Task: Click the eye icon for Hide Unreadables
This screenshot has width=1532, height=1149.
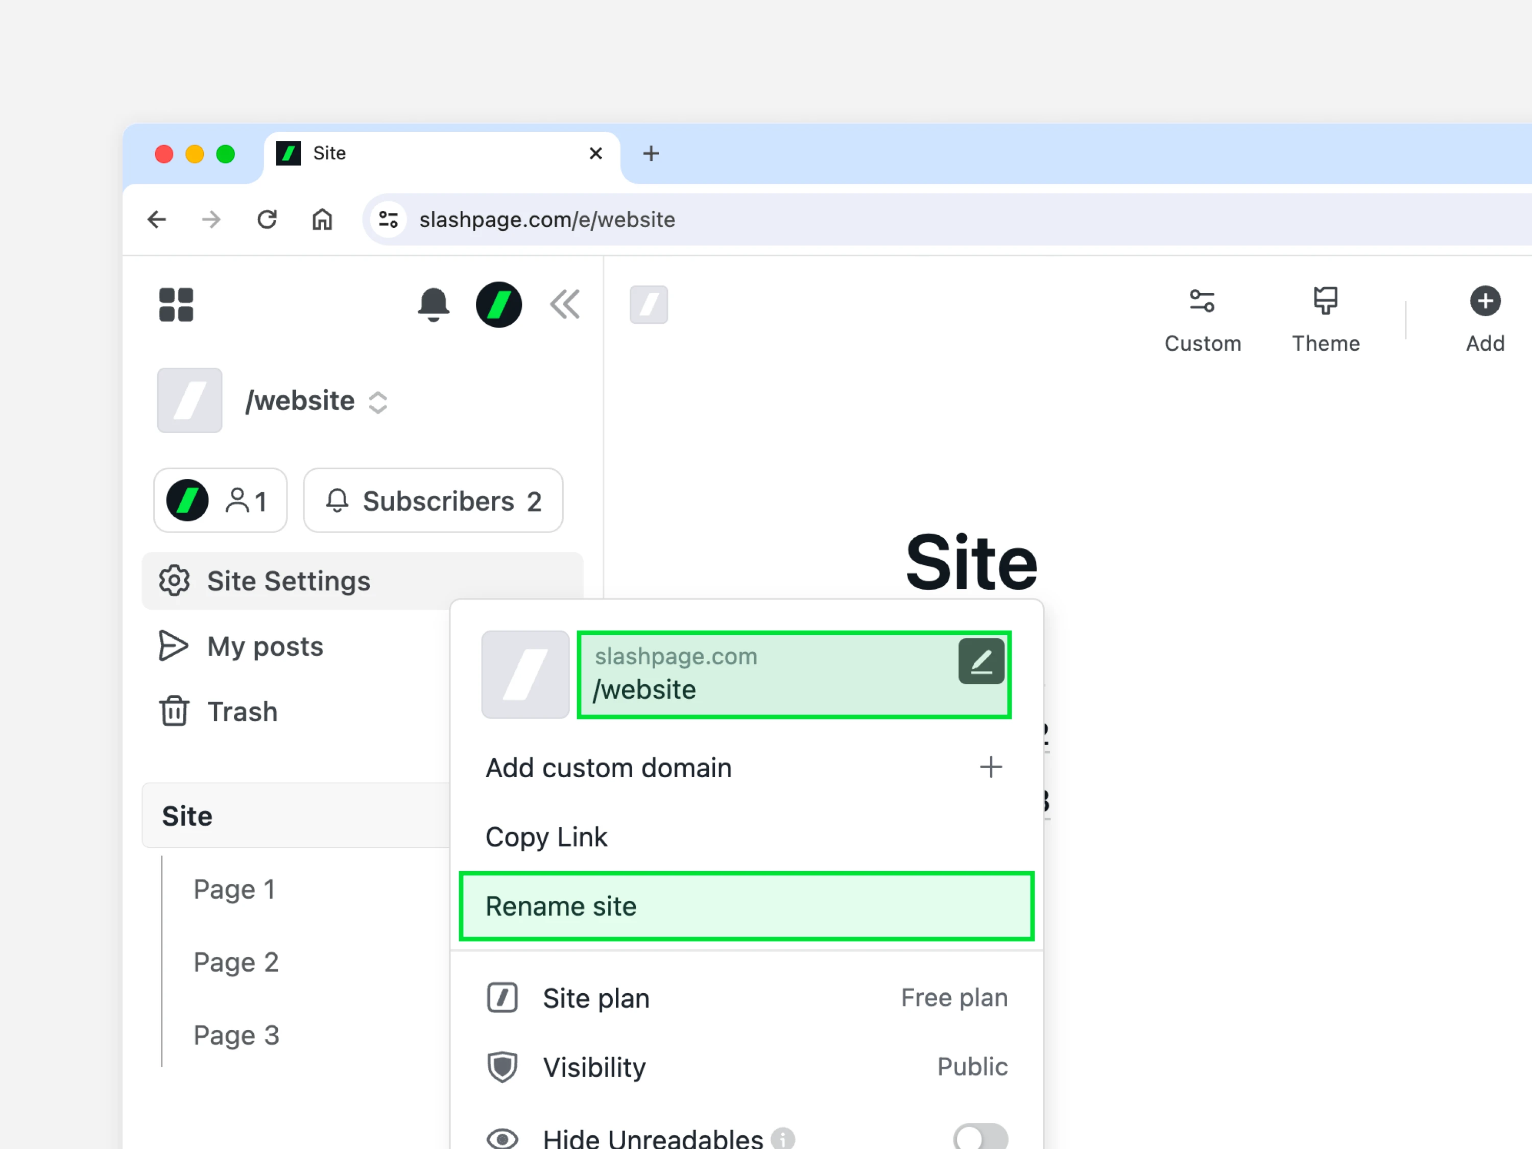Action: (x=502, y=1139)
